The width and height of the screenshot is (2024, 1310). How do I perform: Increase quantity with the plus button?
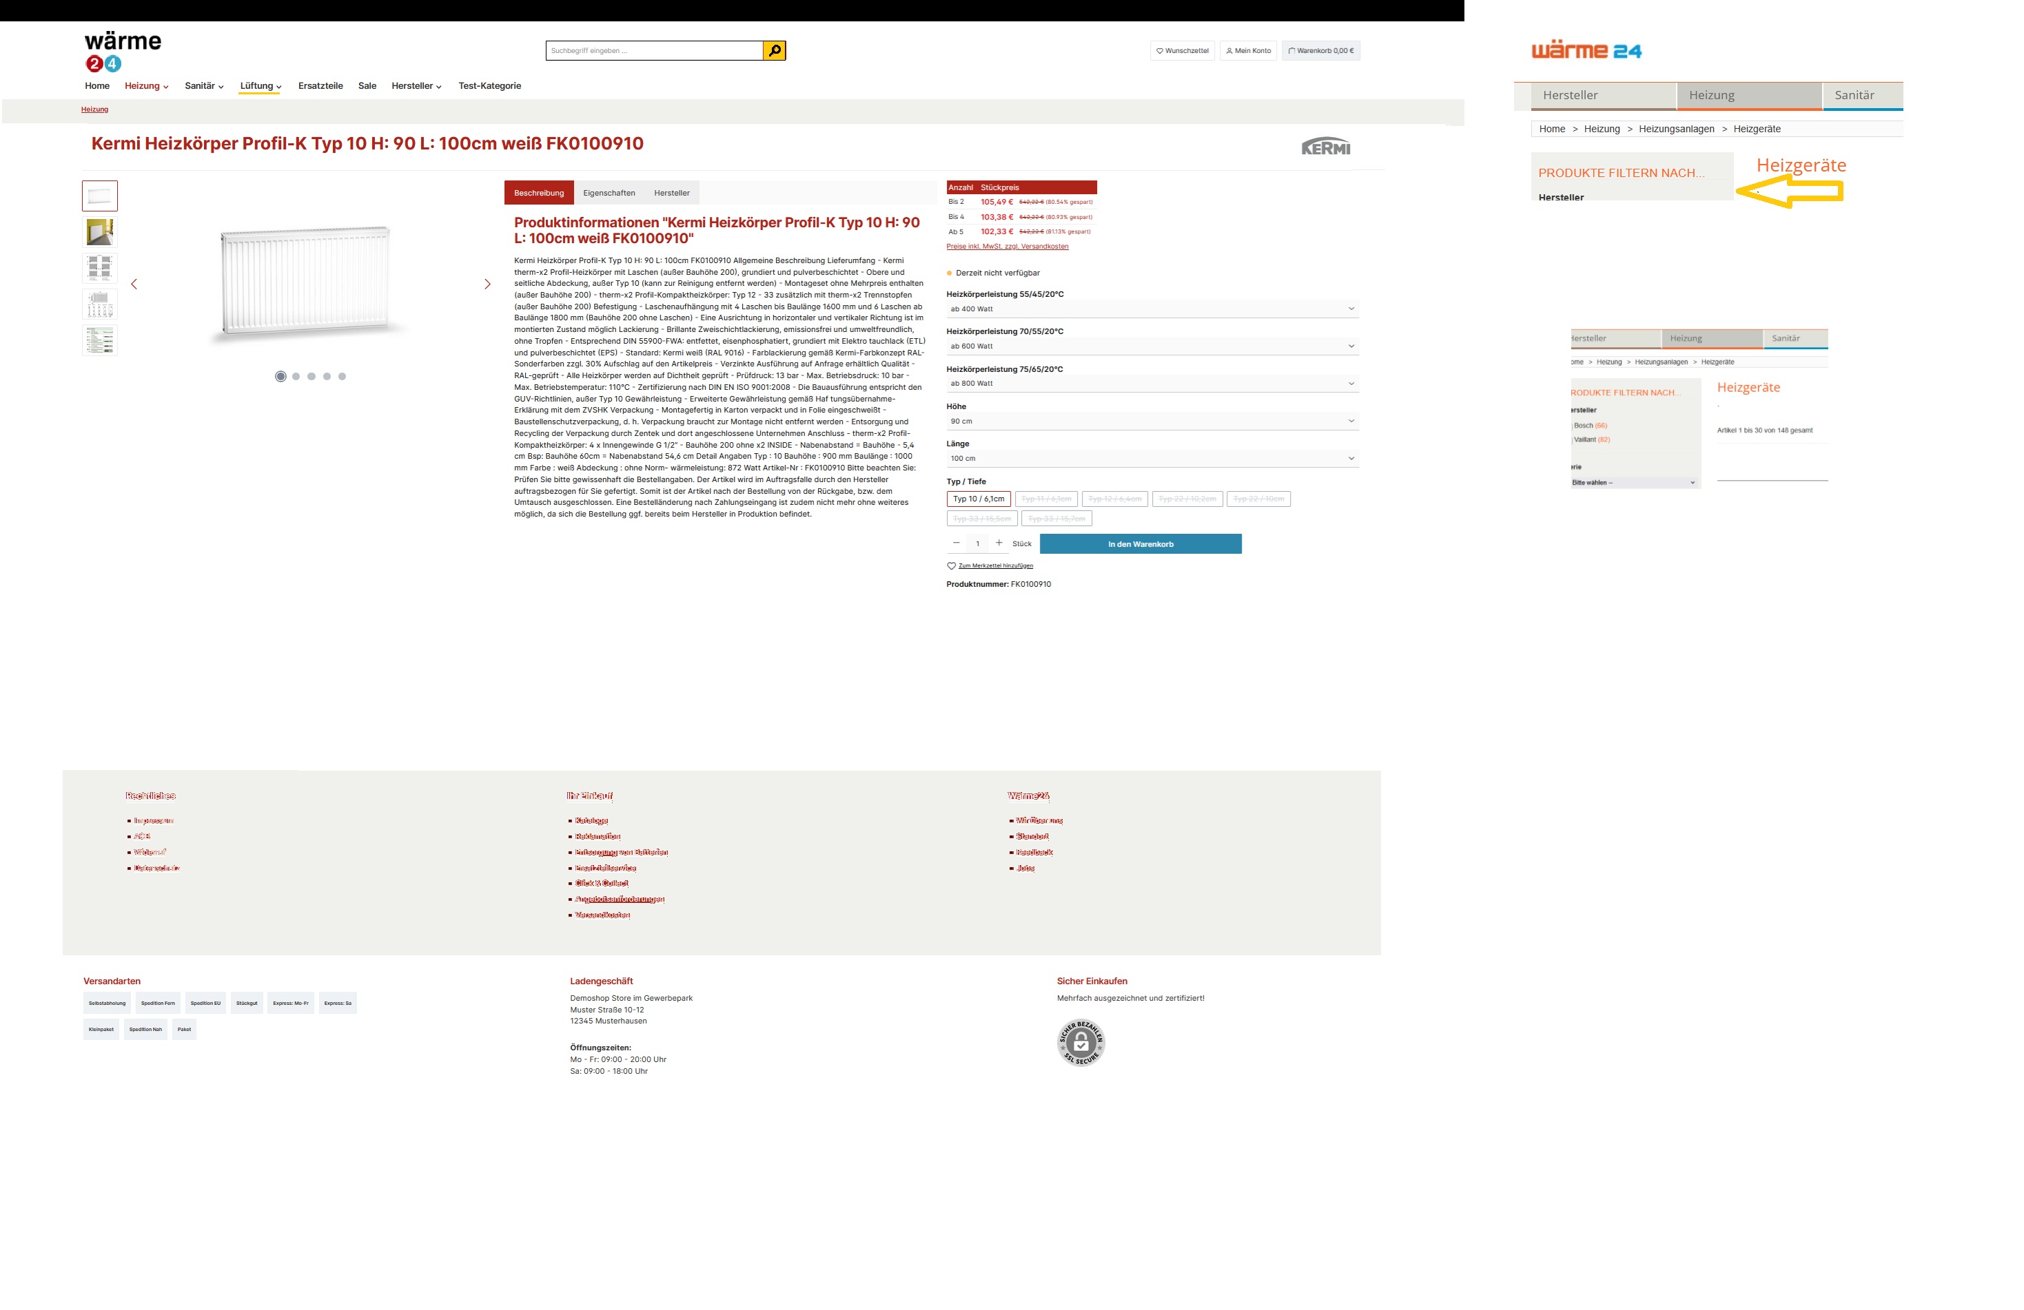pyautogui.click(x=999, y=543)
